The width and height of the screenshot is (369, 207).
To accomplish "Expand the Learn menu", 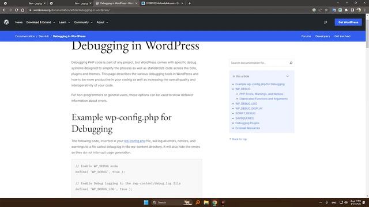I will 64,22.
